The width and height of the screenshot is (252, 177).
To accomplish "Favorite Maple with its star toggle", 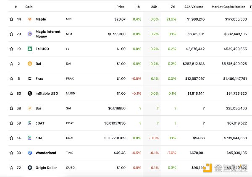I will 11,19.
